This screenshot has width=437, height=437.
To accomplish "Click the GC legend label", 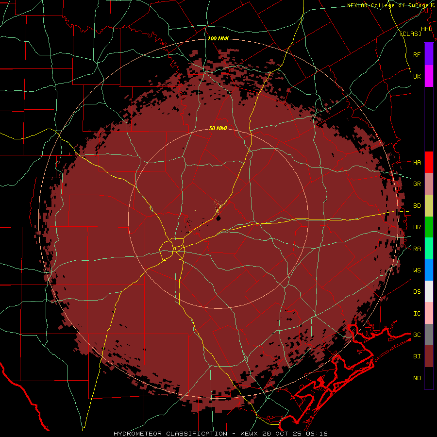I will tap(417, 335).
